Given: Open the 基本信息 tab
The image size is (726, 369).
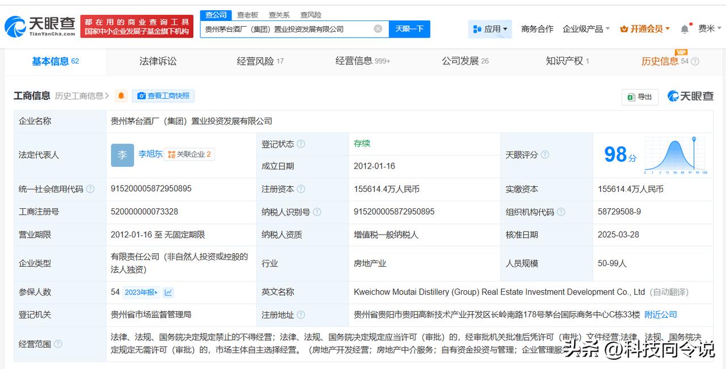Looking at the screenshot, I should coord(55,61).
